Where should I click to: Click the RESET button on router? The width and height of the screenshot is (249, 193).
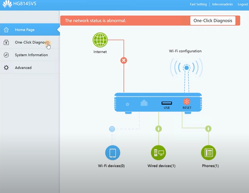[187, 102]
